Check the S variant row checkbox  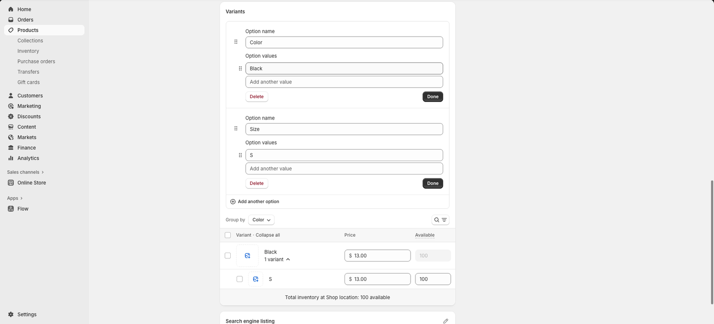click(x=240, y=279)
